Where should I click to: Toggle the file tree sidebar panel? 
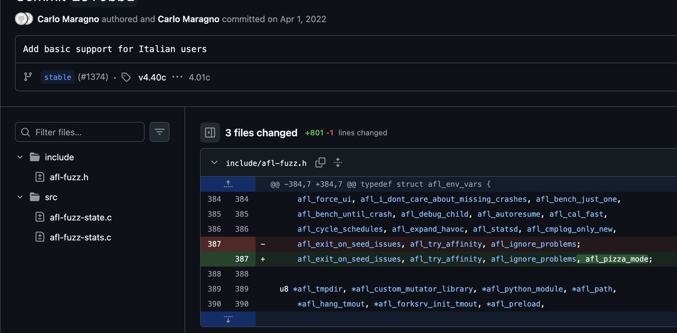point(210,133)
